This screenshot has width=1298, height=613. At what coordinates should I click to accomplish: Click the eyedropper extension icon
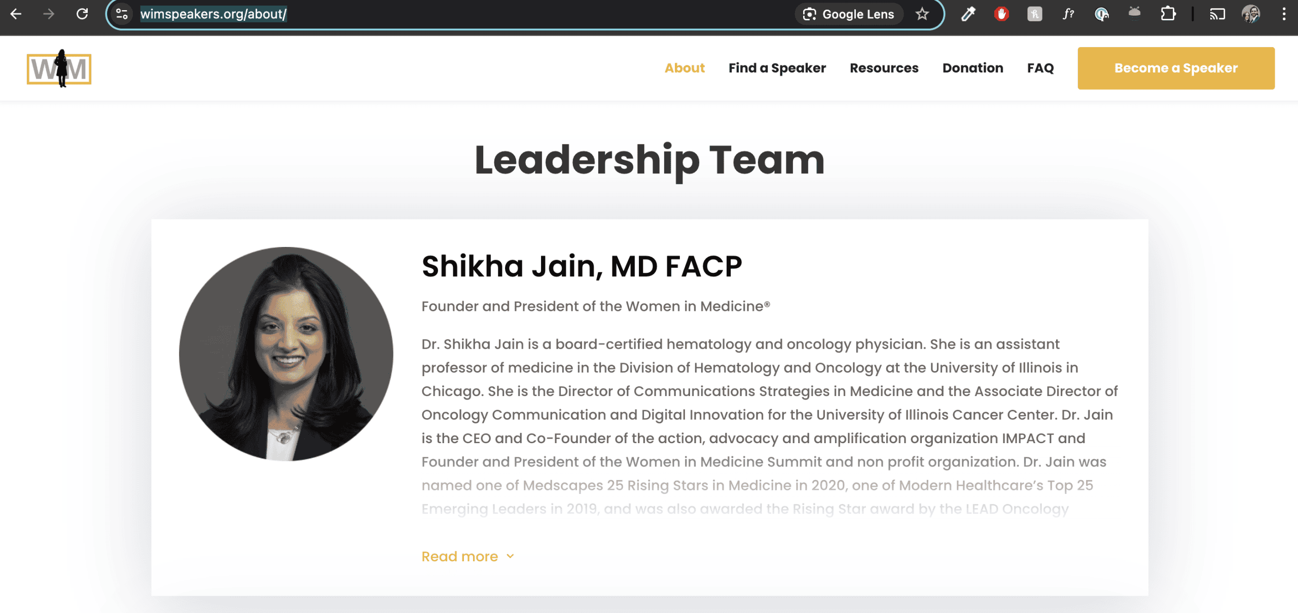coord(968,14)
